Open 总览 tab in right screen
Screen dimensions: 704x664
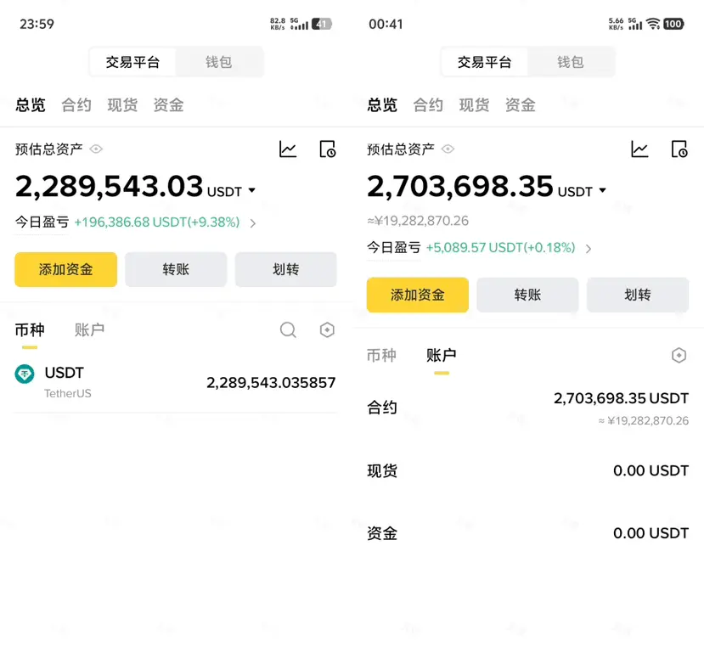tap(382, 105)
